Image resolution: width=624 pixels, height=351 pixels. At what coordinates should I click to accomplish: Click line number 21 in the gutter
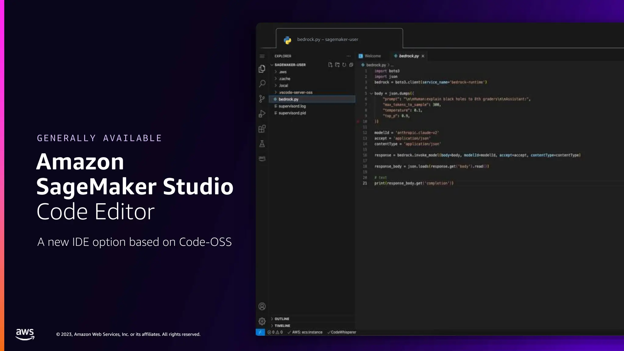pyautogui.click(x=365, y=183)
